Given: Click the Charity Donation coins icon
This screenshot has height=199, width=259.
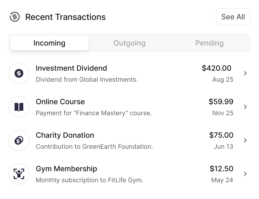Looking at the screenshot, I should [x=19, y=140].
